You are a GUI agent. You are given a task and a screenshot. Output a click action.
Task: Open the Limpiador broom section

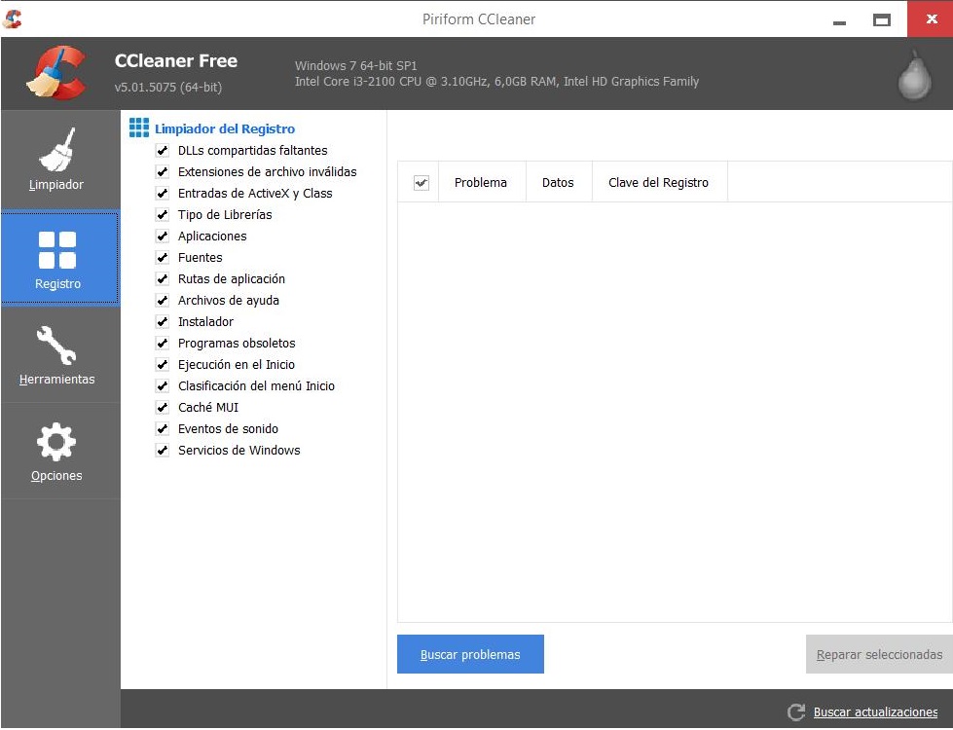click(60, 160)
